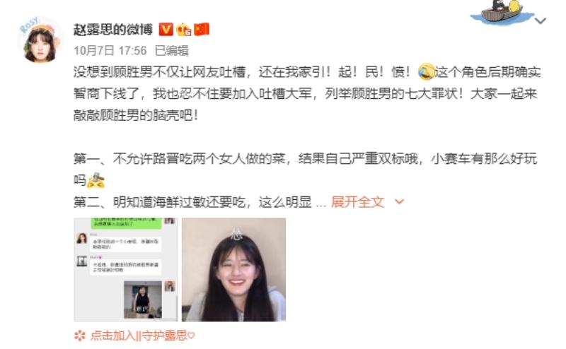Image resolution: width=566 pixels, height=349 pixels.
Task: Click the 第一 paragraph mentioning 路晋
Action: [306, 169]
